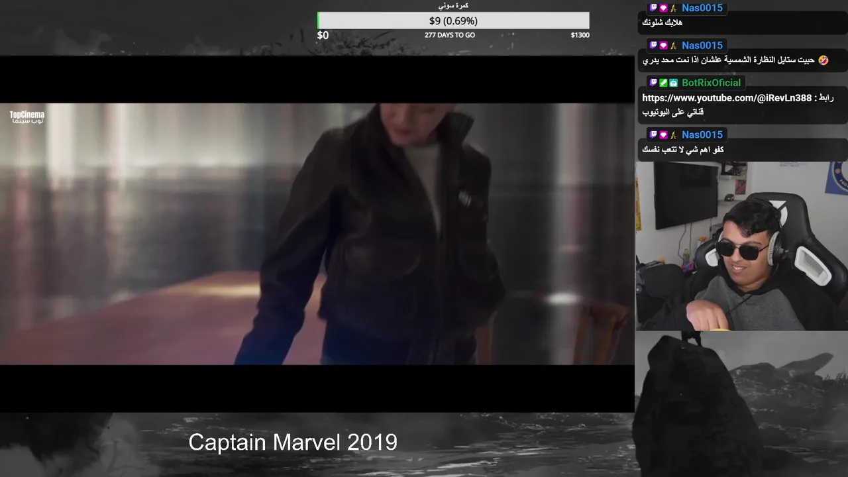Screen dimensions: 848x477
Task: Click the gold badge above the 'كفو اهم شي' message
Action: pos(673,135)
